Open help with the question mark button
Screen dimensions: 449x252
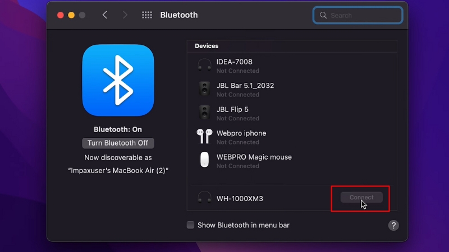pyautogui.click(x=393, y=226)
